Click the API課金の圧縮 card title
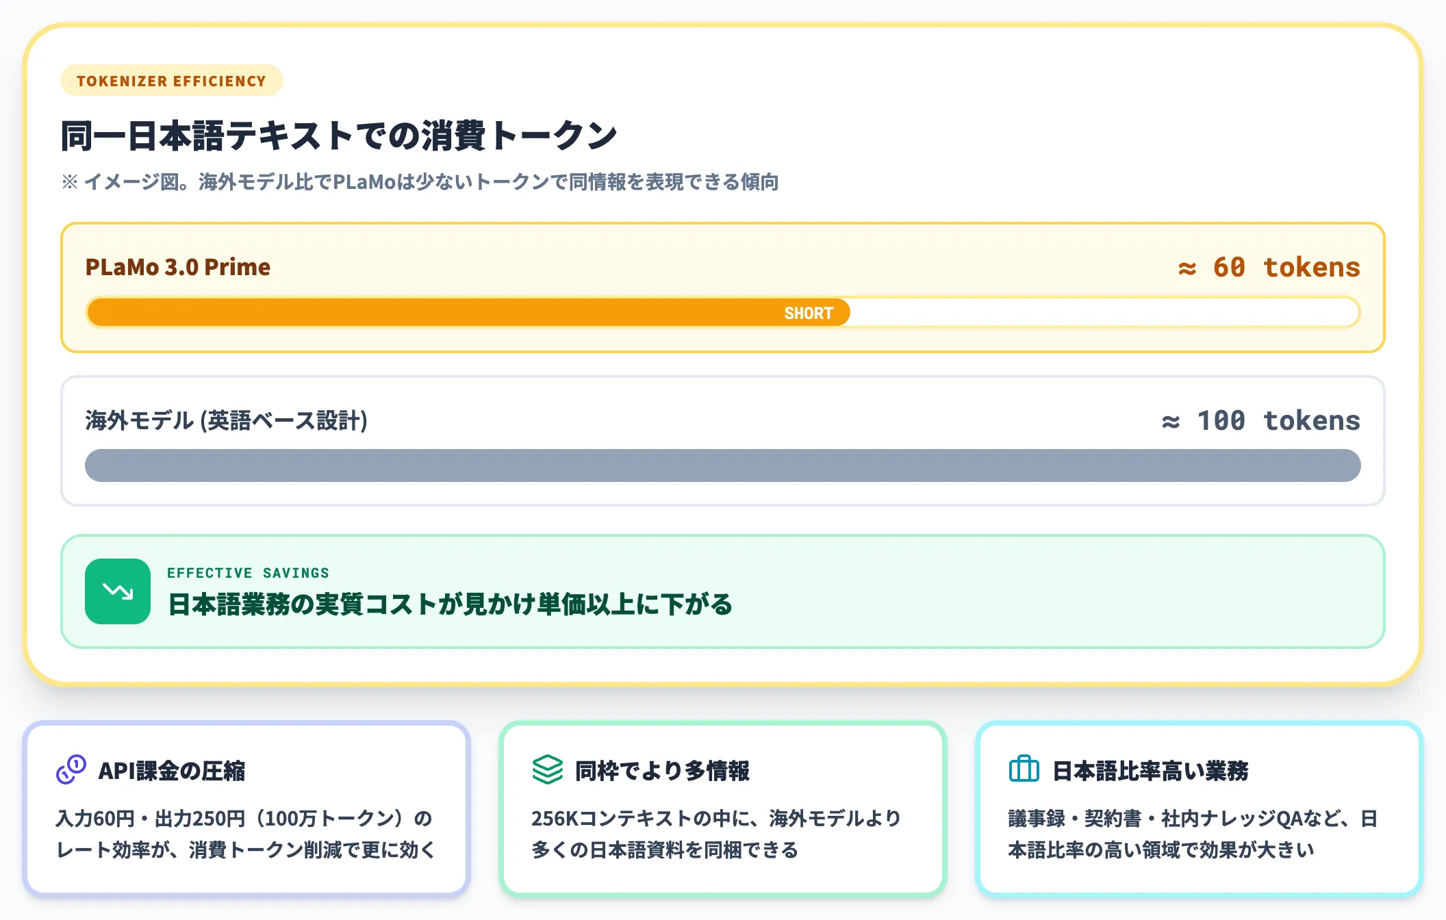 172,771
